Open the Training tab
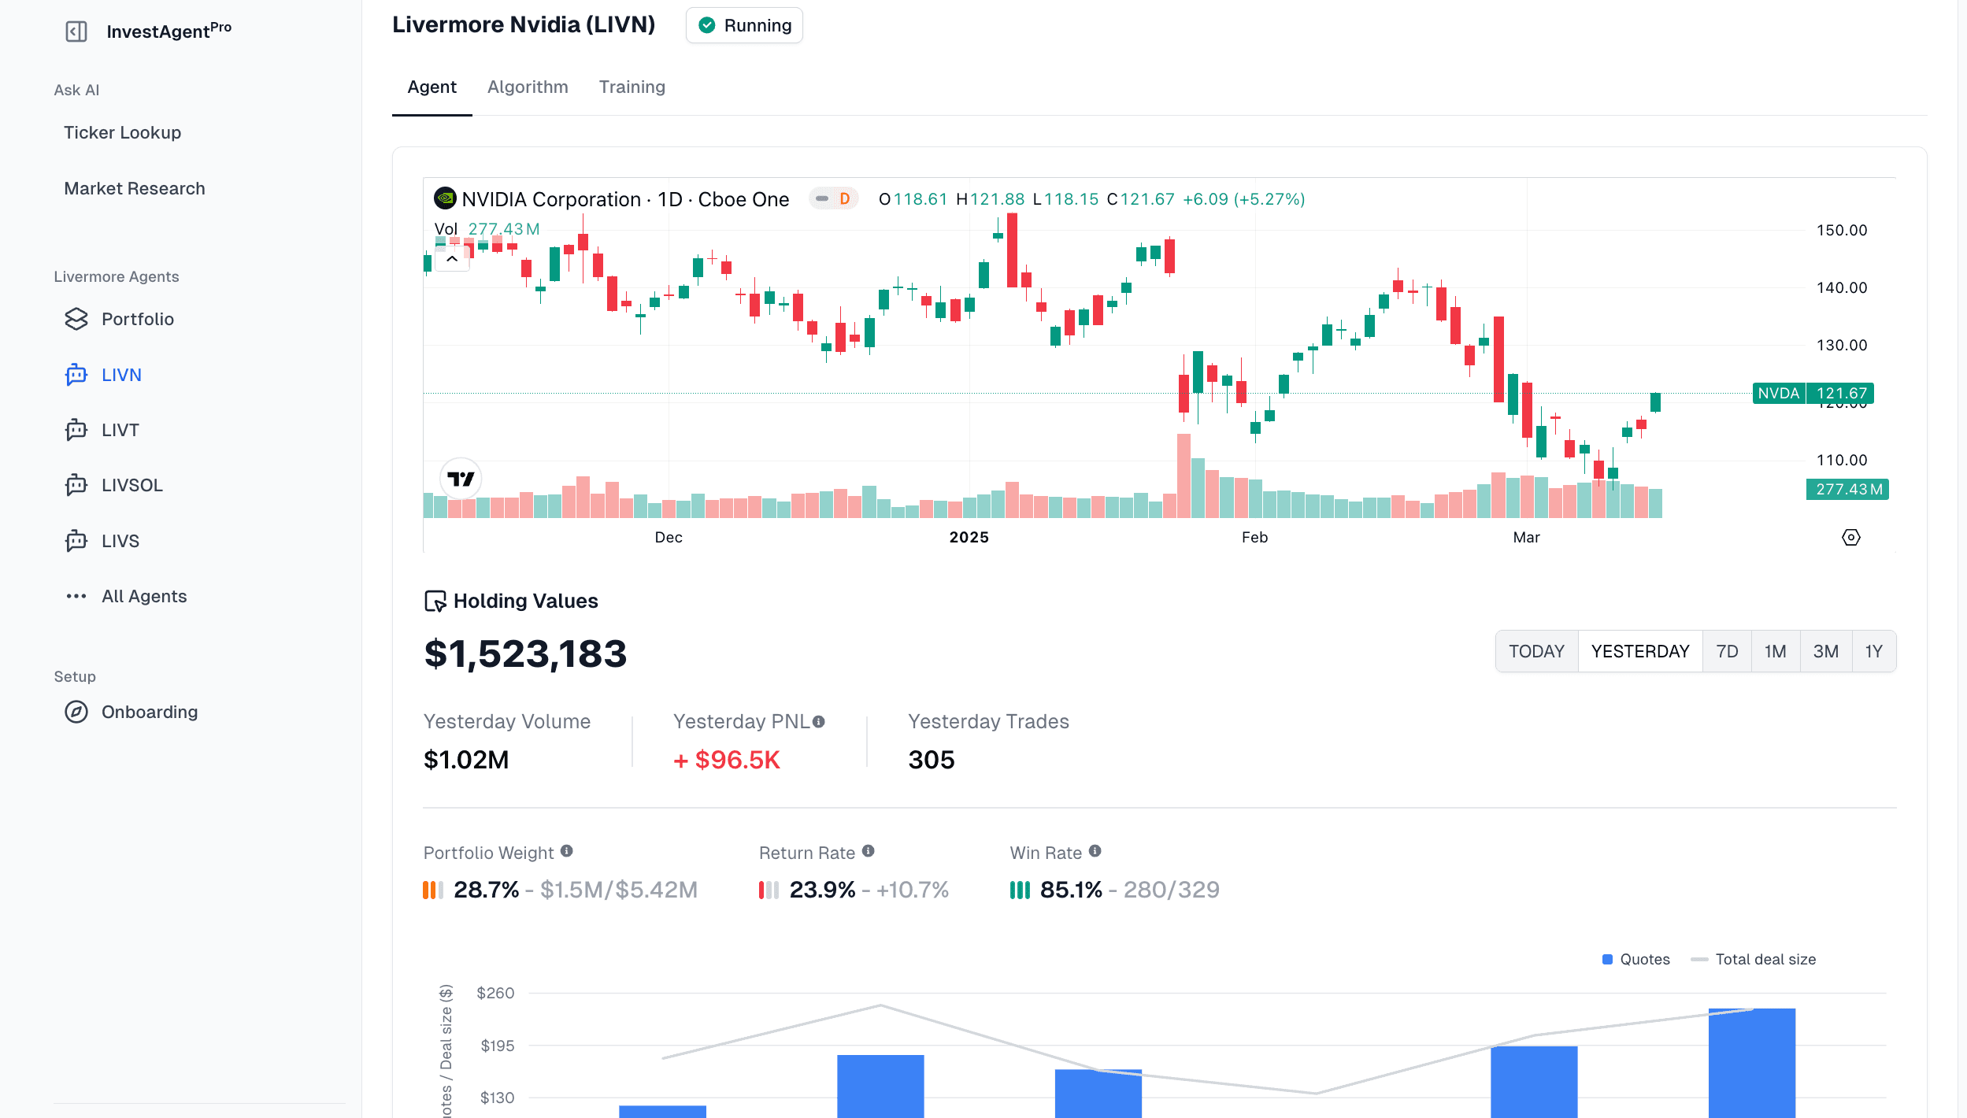 click(632, 87)
